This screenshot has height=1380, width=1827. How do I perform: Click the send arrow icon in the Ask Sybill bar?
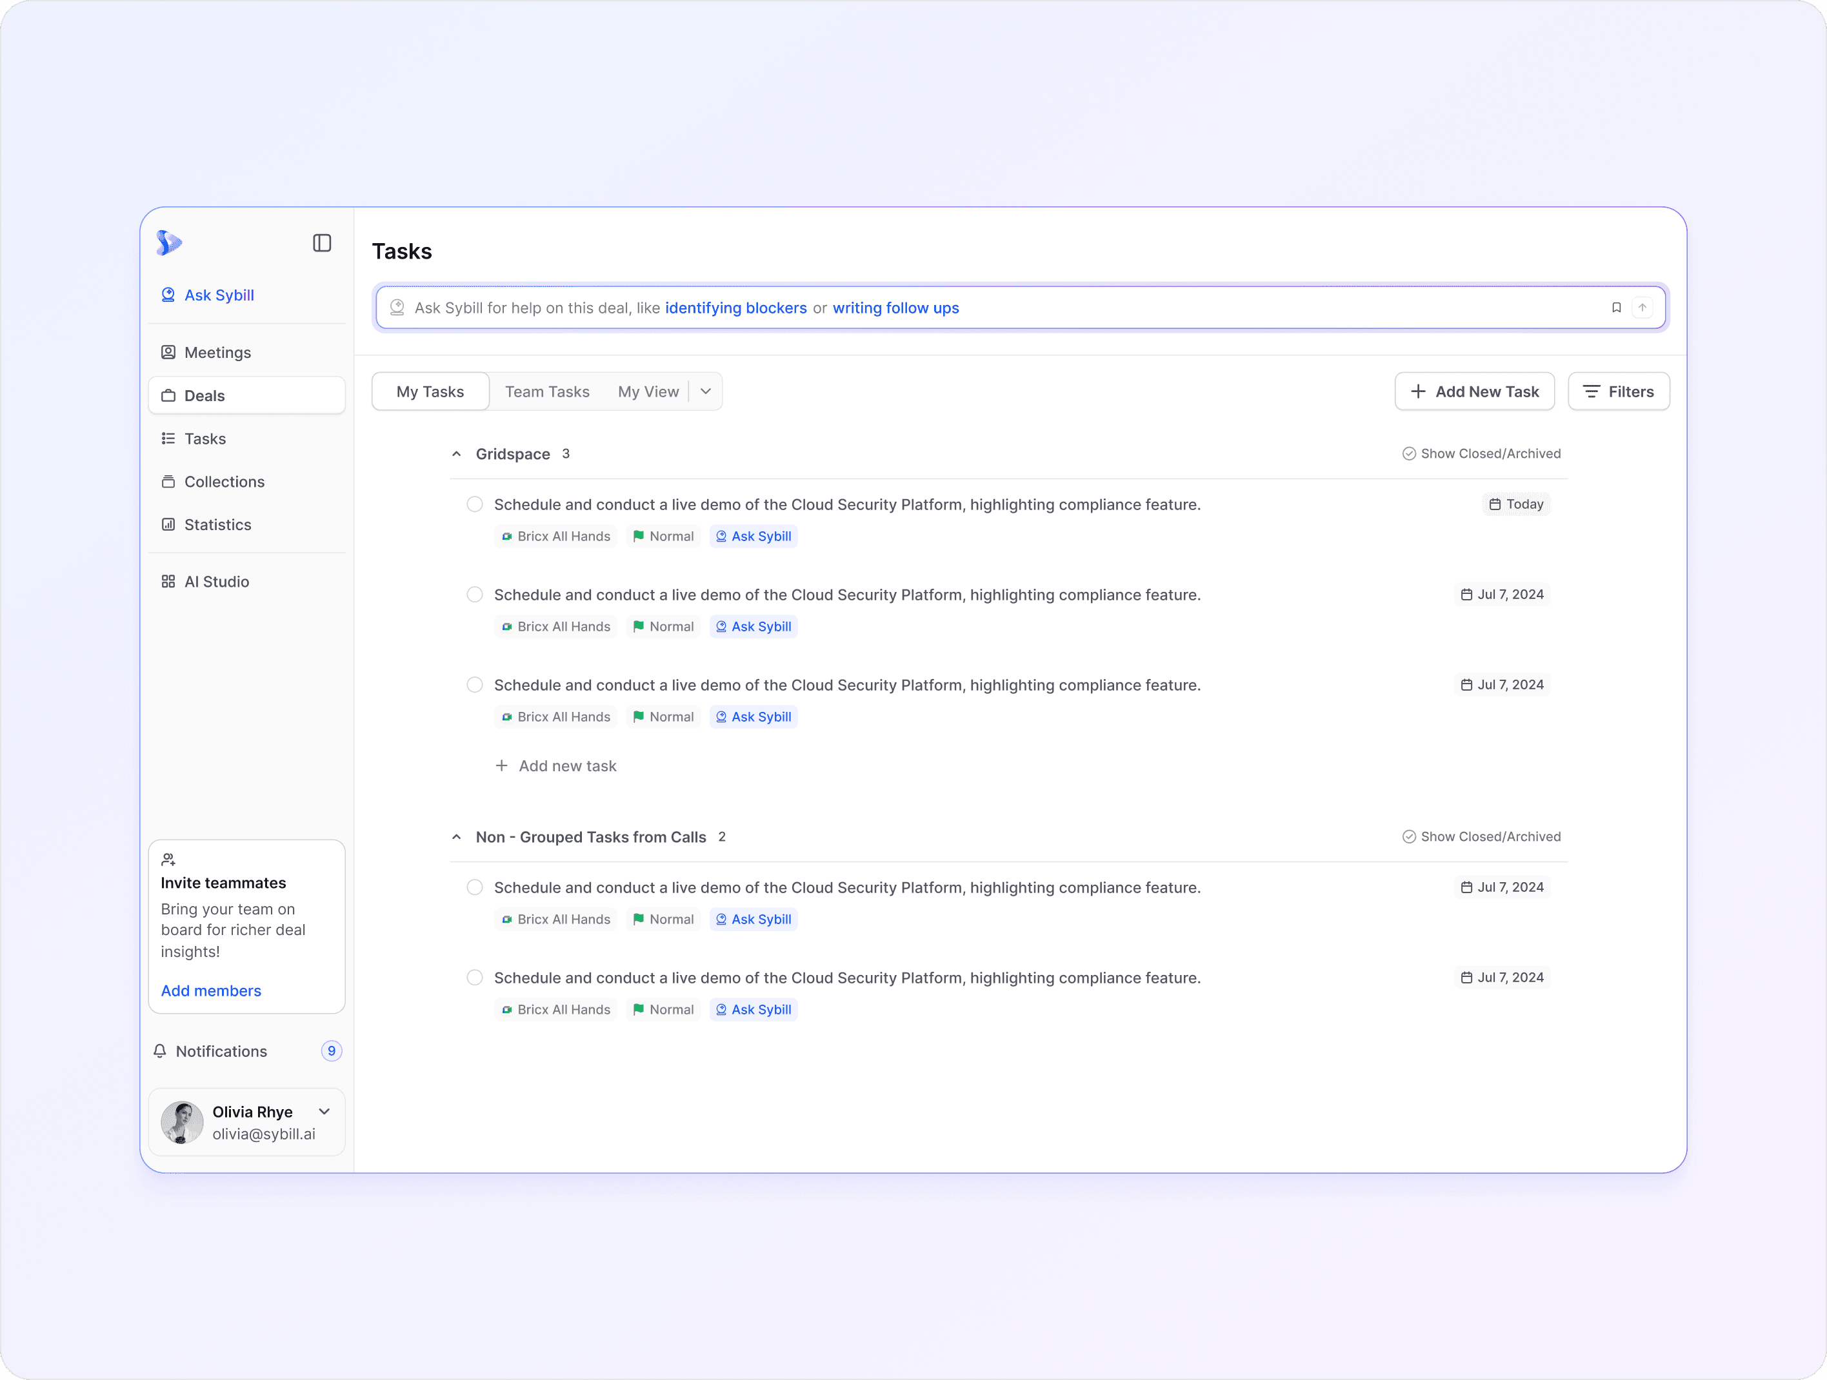1642,307
